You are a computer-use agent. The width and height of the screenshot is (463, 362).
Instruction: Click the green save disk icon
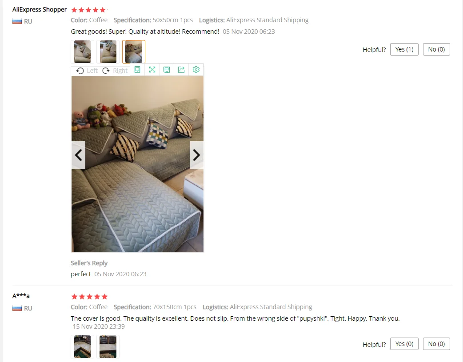(x=167, y=70)
